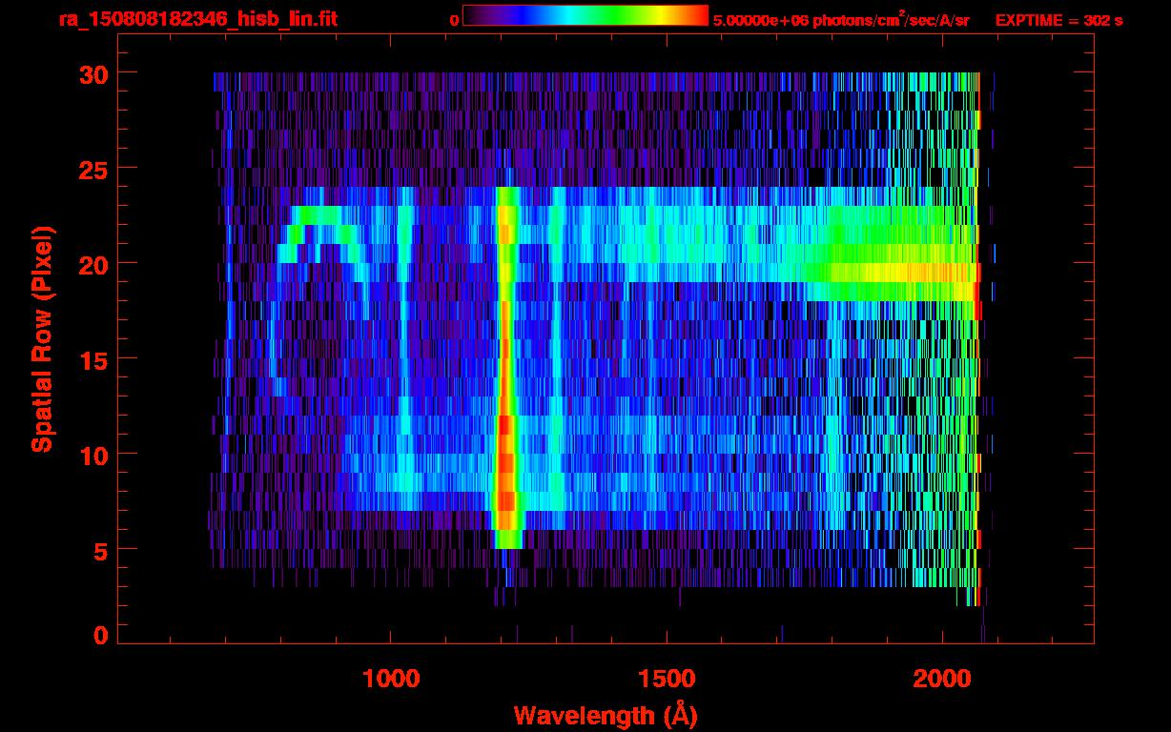Image resolution: width=1171 pixels, height=732 pixels.
Task: Click the Spatial Row (Pixel) axis label
Action: click(x=42, y=338)
